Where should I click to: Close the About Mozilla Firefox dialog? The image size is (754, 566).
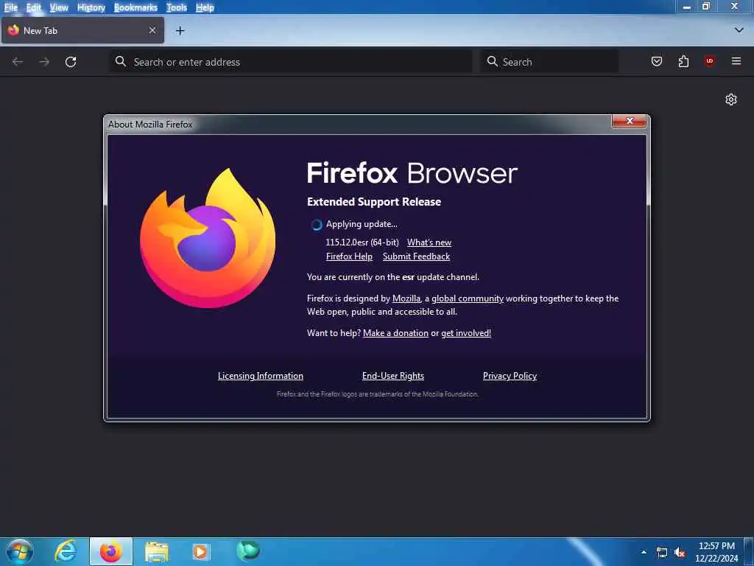click(x=629, y=122)
